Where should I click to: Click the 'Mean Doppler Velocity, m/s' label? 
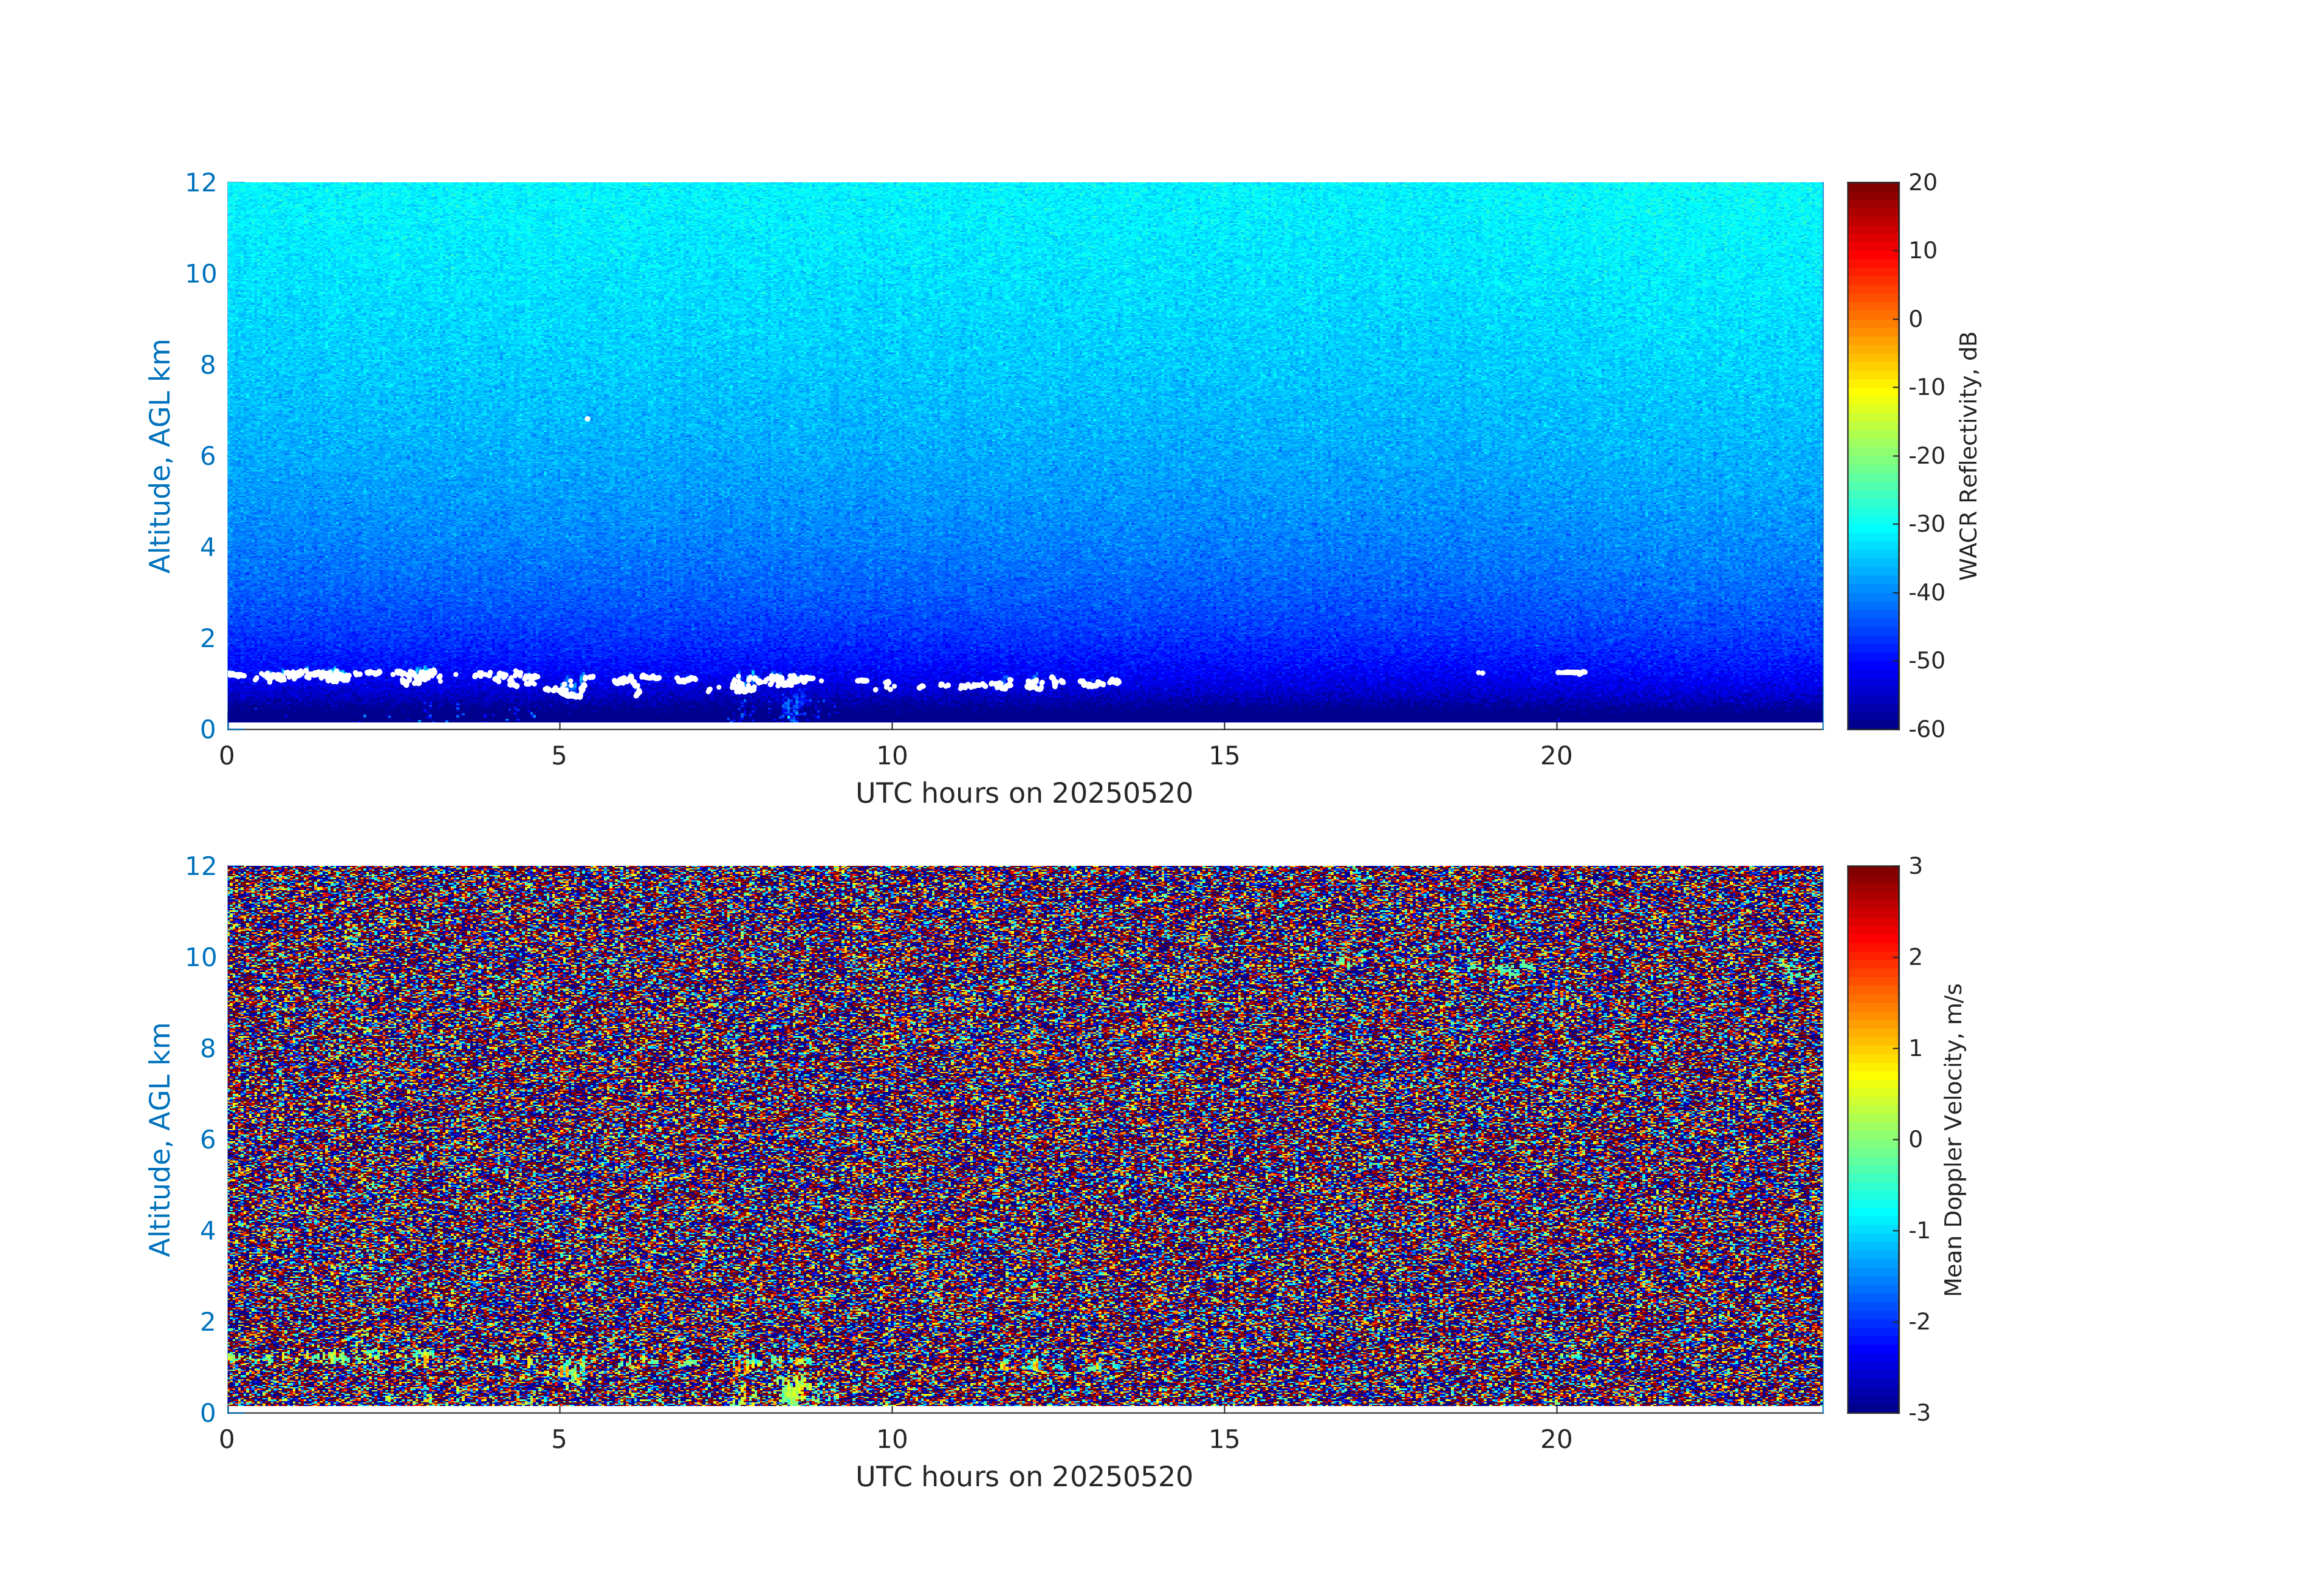point(1953,1139)
